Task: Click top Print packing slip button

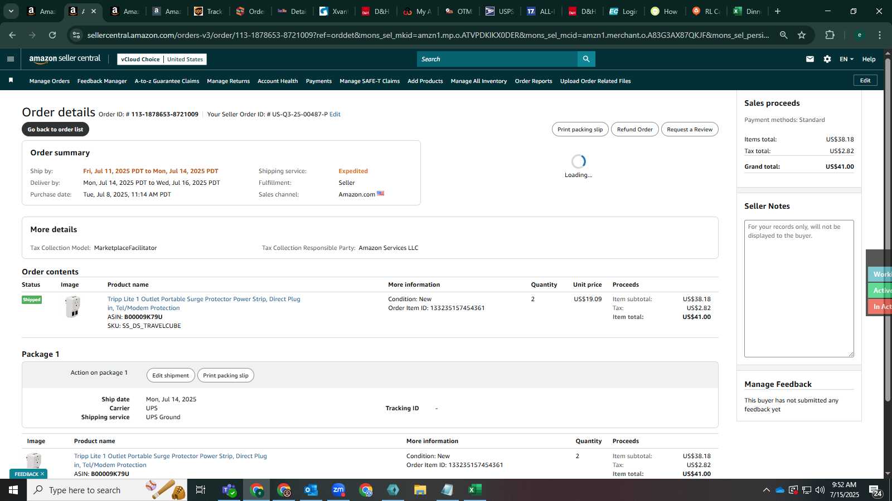Action: pyautogui.click(x=580, y=129)
